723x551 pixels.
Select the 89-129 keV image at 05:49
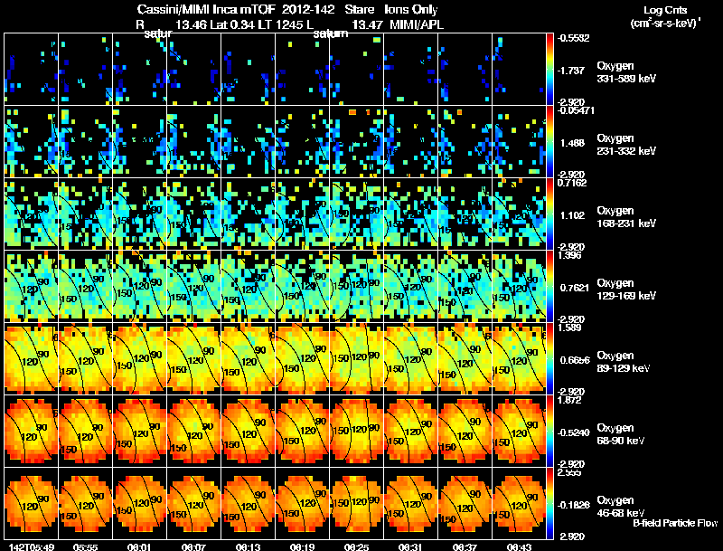click(x=32, y=358)
